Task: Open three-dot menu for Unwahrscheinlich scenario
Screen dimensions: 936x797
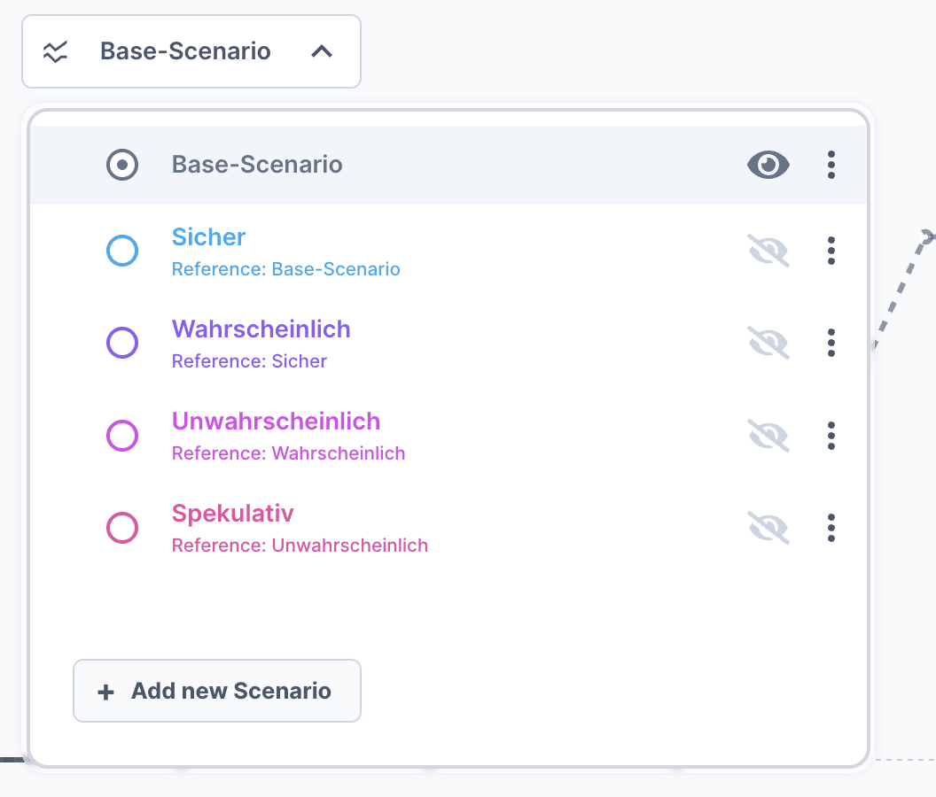Action: [x=831, y=435]
